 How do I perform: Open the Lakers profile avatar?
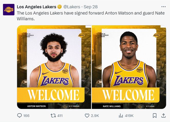coord(8,10)
